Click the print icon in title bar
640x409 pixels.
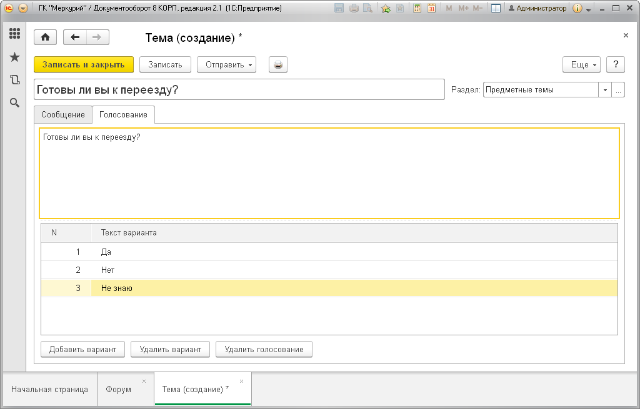[354, 8]
